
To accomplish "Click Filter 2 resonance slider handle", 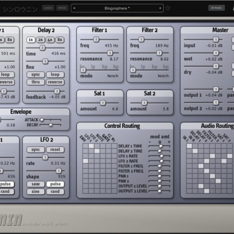I will pos(159,53).
